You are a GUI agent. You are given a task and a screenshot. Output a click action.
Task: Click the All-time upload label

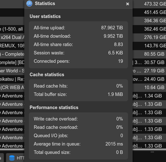click(x=49, y=28)
